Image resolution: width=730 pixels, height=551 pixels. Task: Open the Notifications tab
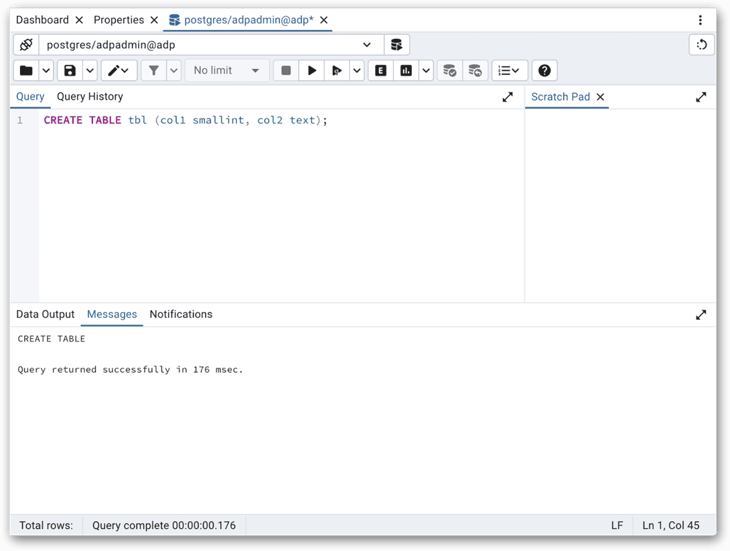click(181, 314)
